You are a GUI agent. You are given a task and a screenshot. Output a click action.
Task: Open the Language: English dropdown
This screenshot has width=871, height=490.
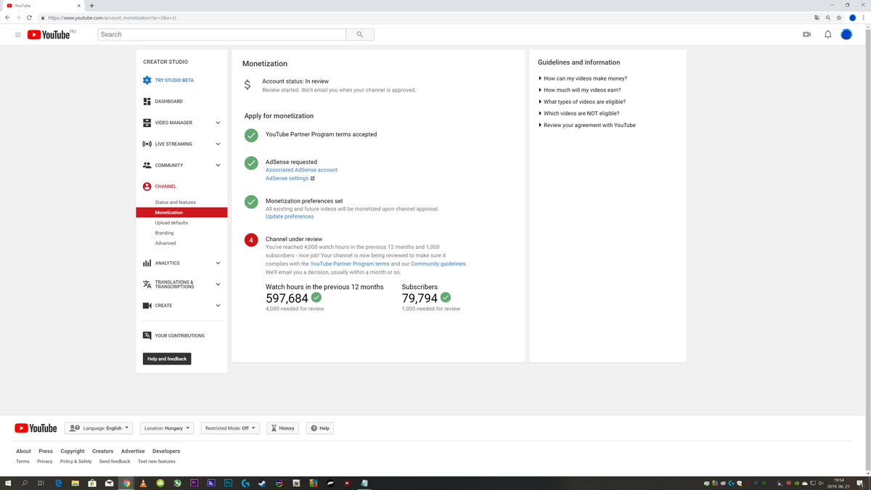[x=99, y=428]
